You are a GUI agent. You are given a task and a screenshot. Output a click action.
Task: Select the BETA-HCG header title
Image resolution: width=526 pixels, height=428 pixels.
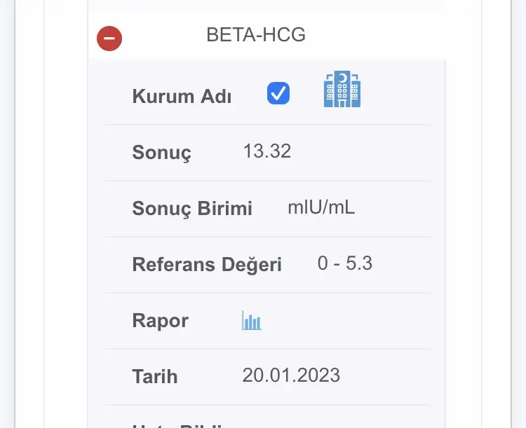[256, 35]
